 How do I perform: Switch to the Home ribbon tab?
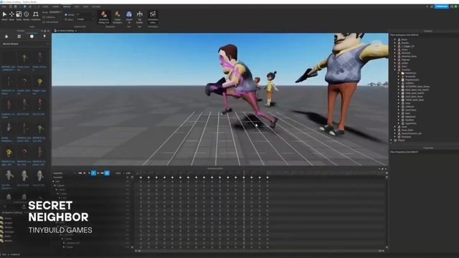coord(45,6)
